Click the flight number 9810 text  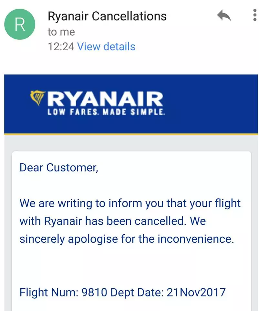click(x=94, y=292)
